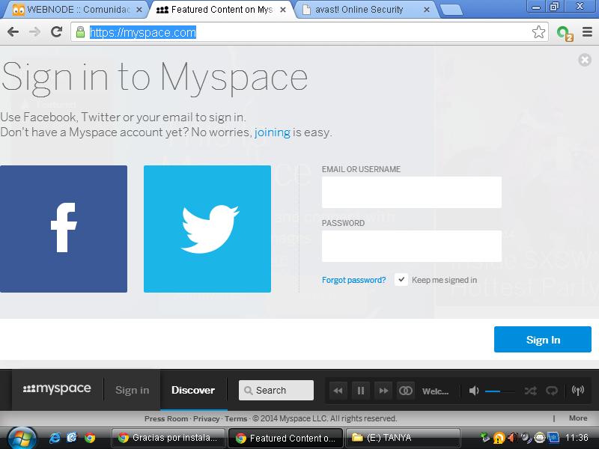The image size is (599, 449).
Task: Mute the player speaker icon
Action: coord(474,391)
